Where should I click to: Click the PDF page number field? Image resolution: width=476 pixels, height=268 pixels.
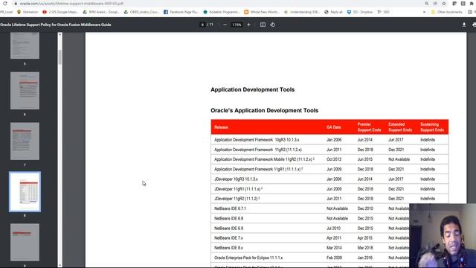202,25
